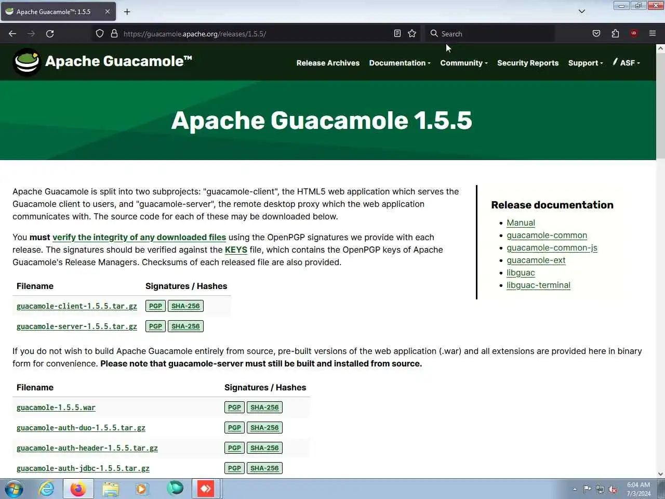Reload the page with the refresh icon
This screenshot has height=499, width=665.
[x=50, y=34]
